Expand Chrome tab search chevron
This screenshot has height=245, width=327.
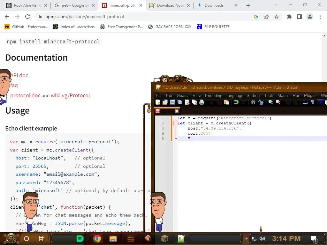(276, 4)
